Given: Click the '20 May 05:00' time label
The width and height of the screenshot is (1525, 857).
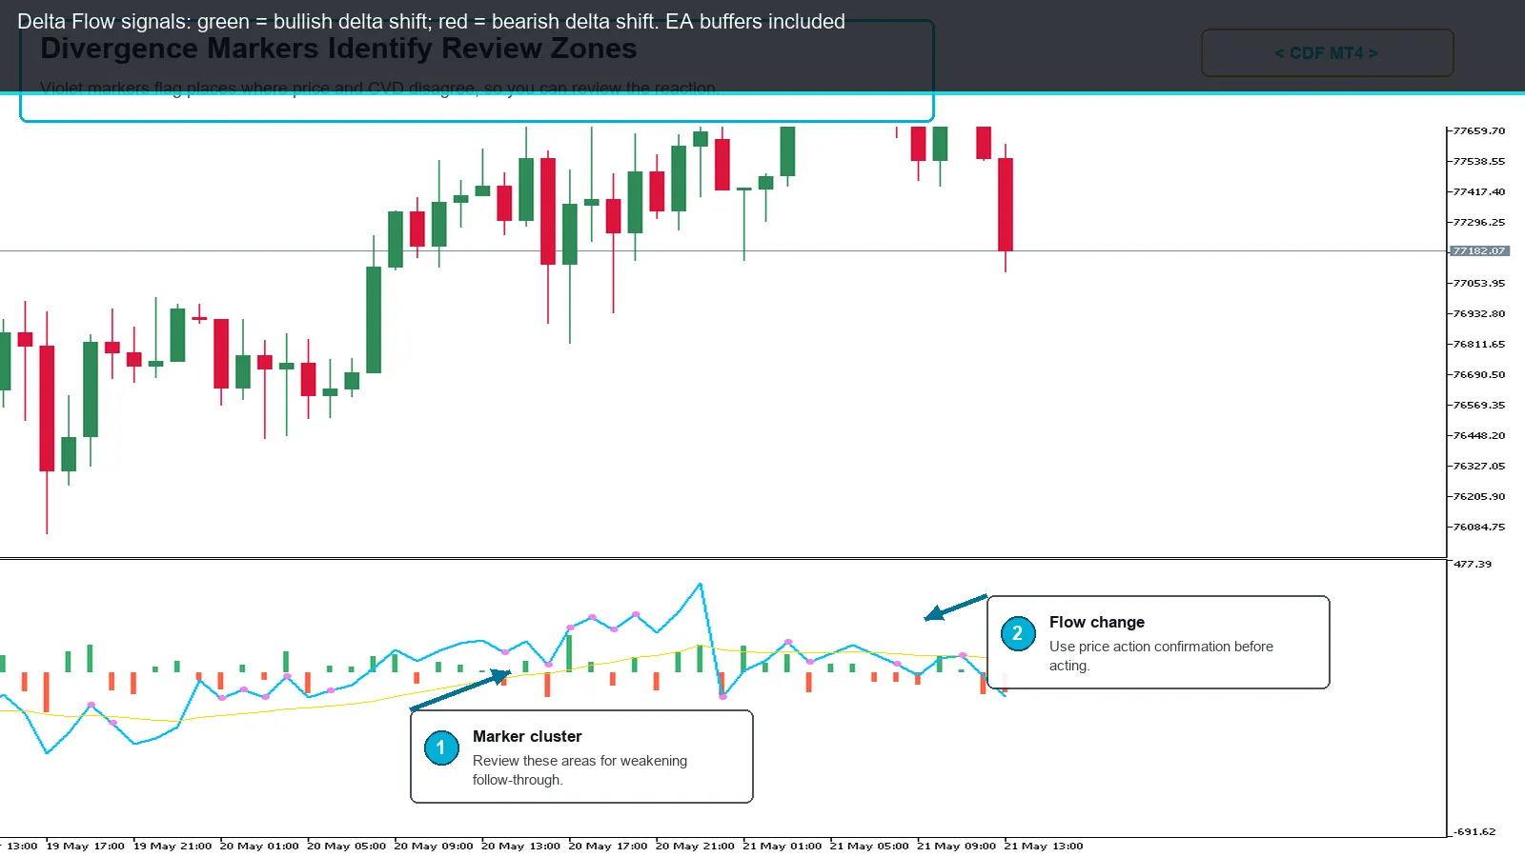Looking at the screenshot, I should coord(347,846).
